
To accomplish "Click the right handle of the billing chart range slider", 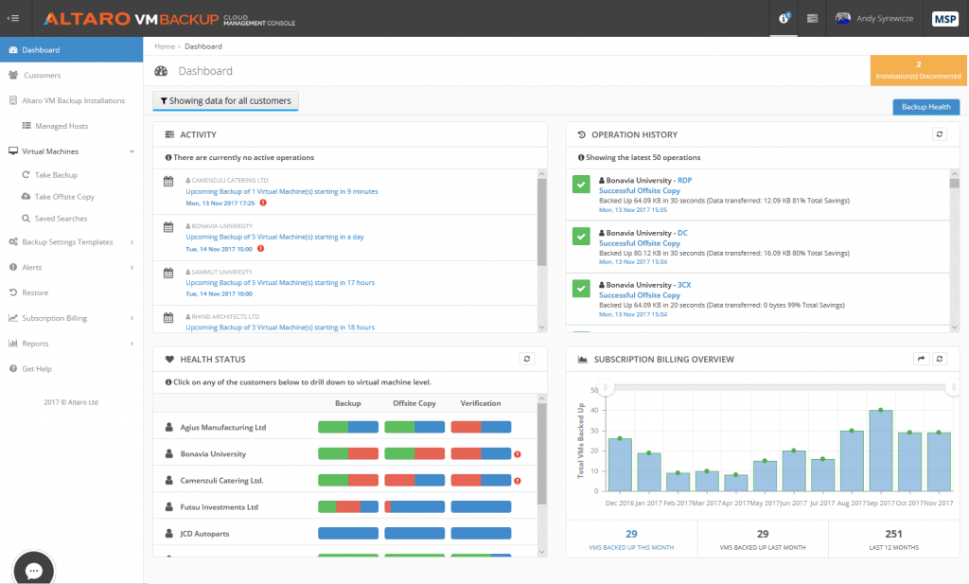I will (x=953, y=387).
